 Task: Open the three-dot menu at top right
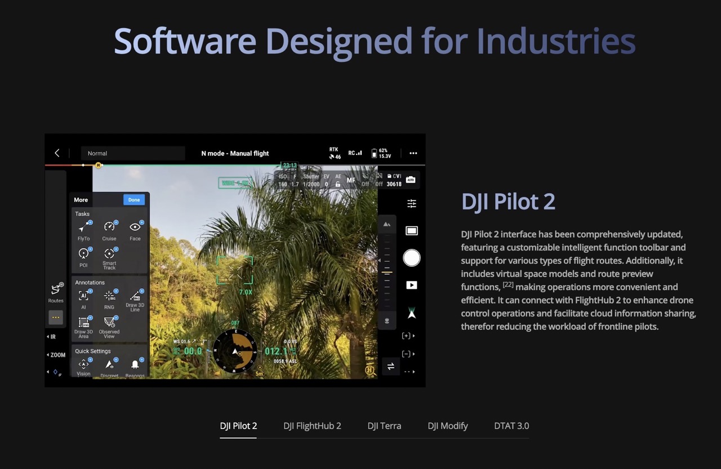click(x=413, y=153)
